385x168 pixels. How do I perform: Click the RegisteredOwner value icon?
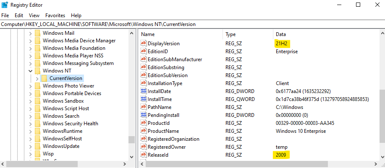[x=143, y=147]
